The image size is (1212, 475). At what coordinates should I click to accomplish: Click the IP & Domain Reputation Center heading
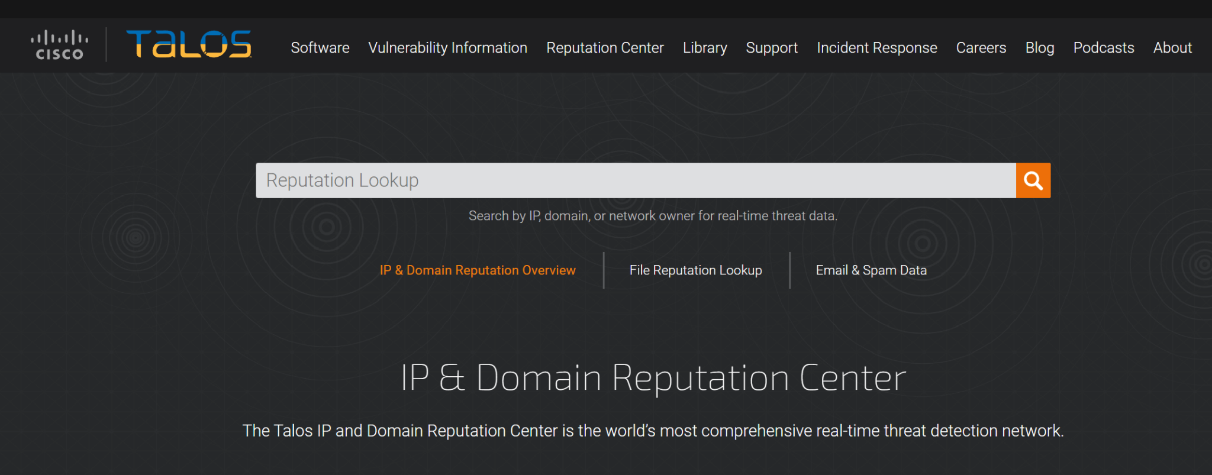coord(653,378)
